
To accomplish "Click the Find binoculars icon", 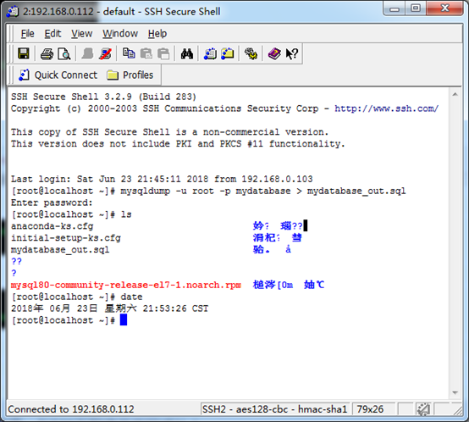I will pos(186,54).
